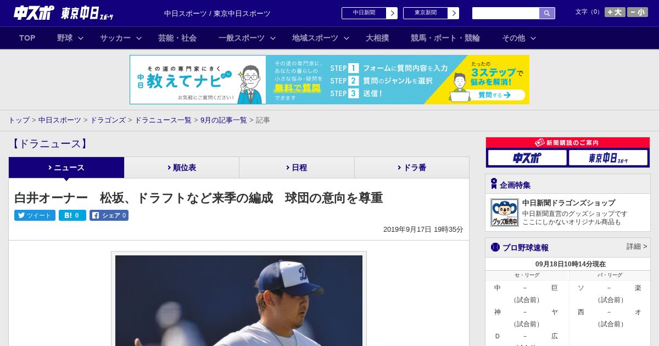
Task: Open 詳細 link for プロ野球速報
Action: coord(636,247)
